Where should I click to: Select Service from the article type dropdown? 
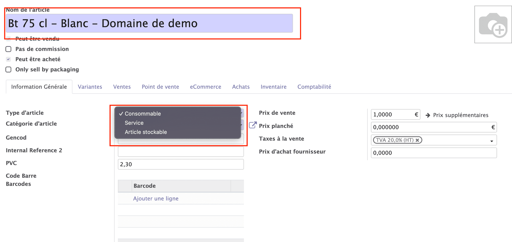tap(134, 123)
